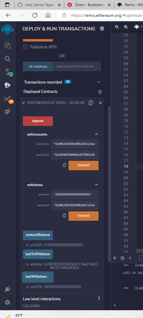
Task: Click the orange Deploy button partially visible
Action: pos(38,40)
